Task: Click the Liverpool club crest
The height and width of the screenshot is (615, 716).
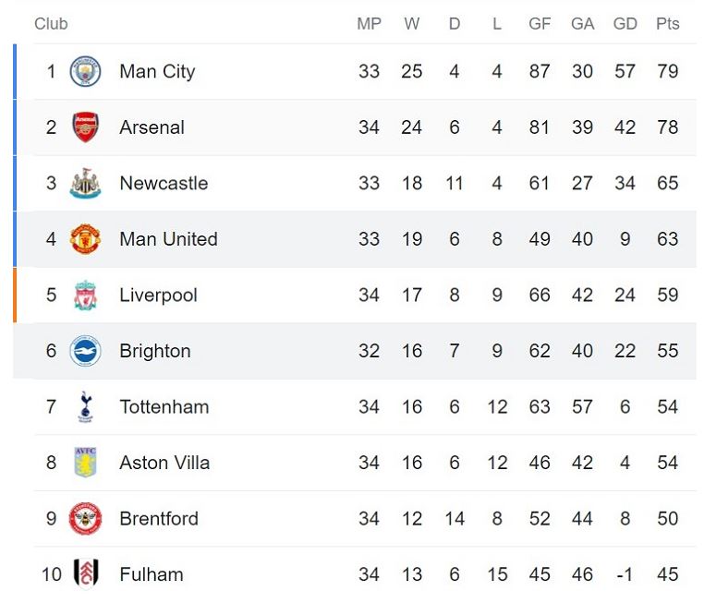Action: (x=85, y=295)
